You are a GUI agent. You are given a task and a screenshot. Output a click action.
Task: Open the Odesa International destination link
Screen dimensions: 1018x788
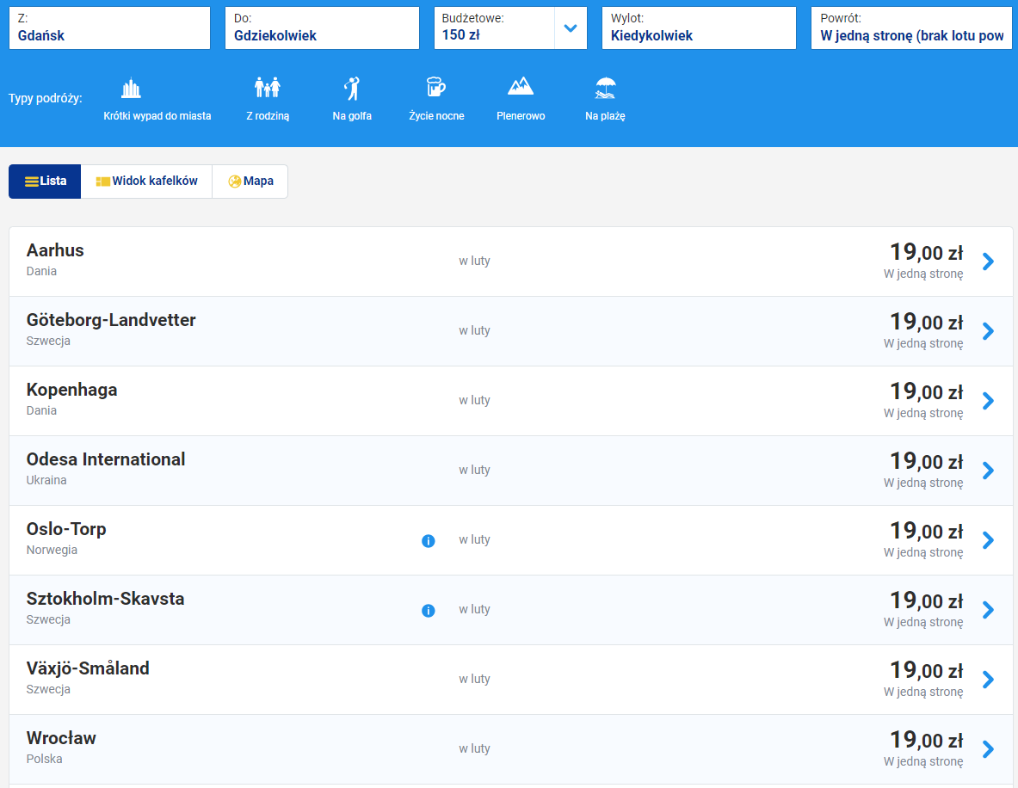pyautogui.click(x=106, y=459)
